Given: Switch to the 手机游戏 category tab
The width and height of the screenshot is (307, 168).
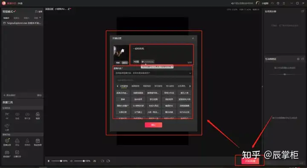Looking at the screenshot, I should point(124,86).
